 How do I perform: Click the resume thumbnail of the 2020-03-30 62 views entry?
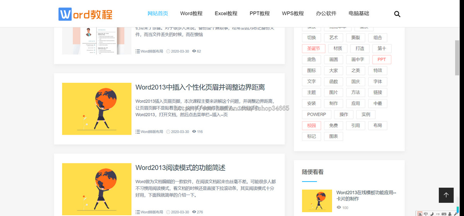click(x=97, y=41)
